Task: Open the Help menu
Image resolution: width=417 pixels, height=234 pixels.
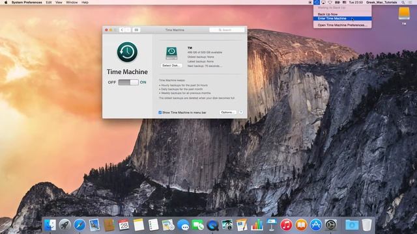Action: [85, 3]
